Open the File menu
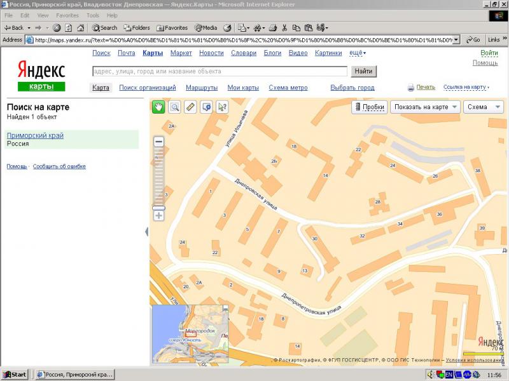509x381 pixels. click(8, 15)
